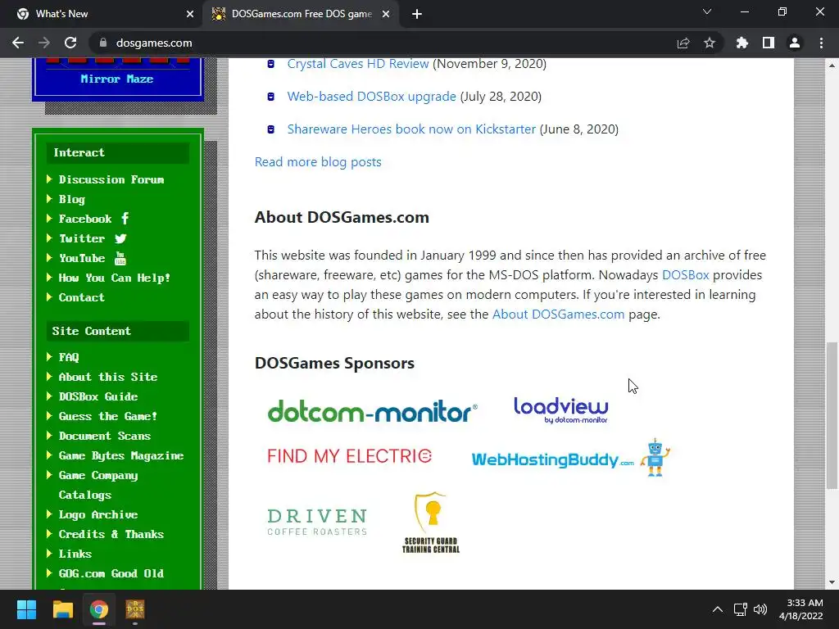Open Chrome's three-dot menu
Viewport: 839px width, 629px height.
(x=821, y=43)
